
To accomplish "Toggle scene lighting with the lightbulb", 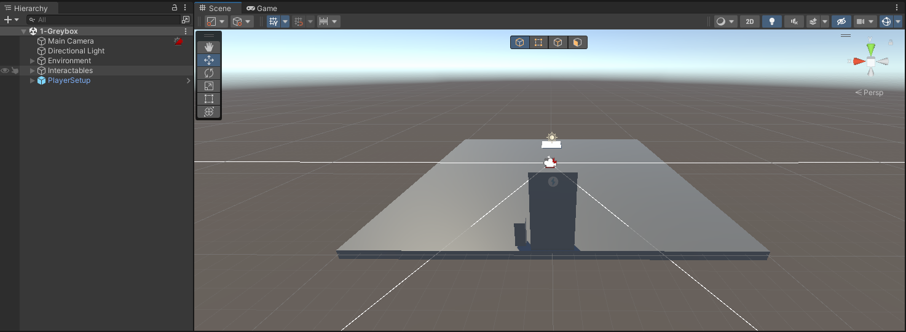I will [772, 21].
